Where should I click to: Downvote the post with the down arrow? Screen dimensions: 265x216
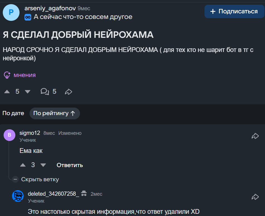[28, 92]
